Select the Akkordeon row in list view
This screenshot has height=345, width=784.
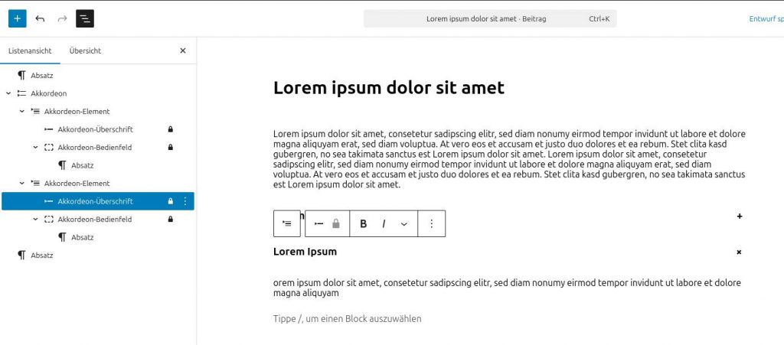[98, 93]
